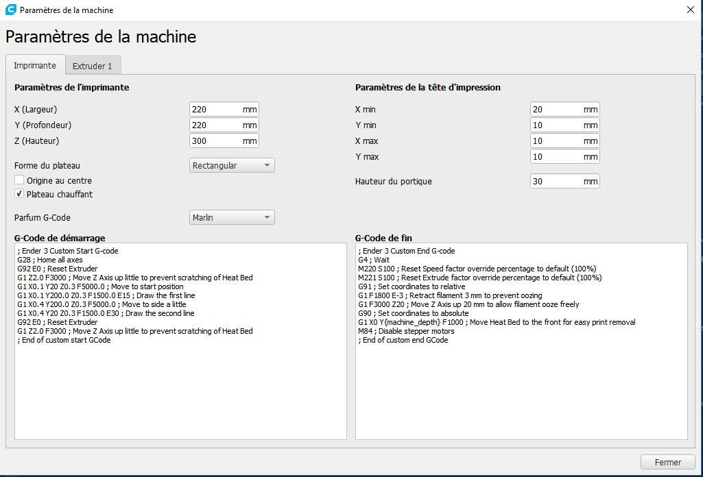703x477 pixels.
Task: Toggle the Origine au centre checkbox
Action: [x=19, y=180]
